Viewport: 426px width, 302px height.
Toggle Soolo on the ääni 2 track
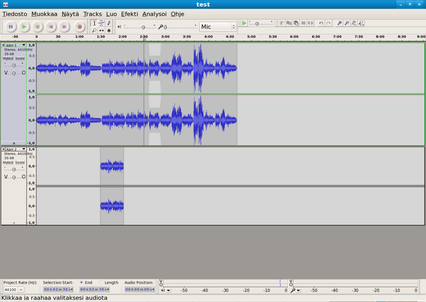click(x=20, y=162)
